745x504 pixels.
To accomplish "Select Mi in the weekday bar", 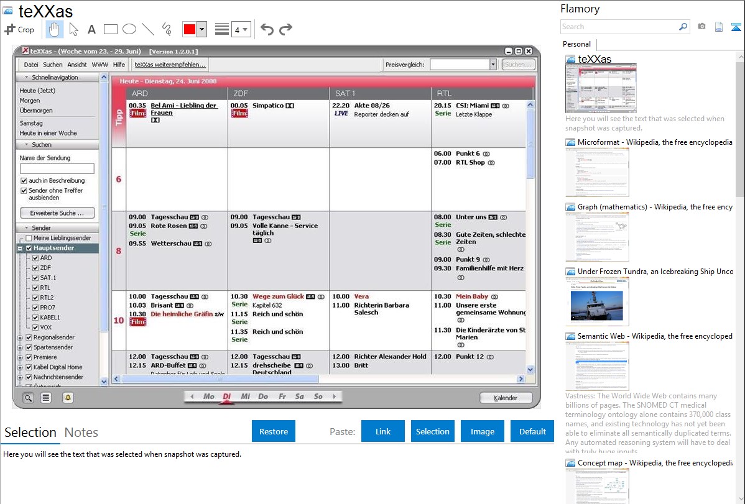I will coord(245,396).
